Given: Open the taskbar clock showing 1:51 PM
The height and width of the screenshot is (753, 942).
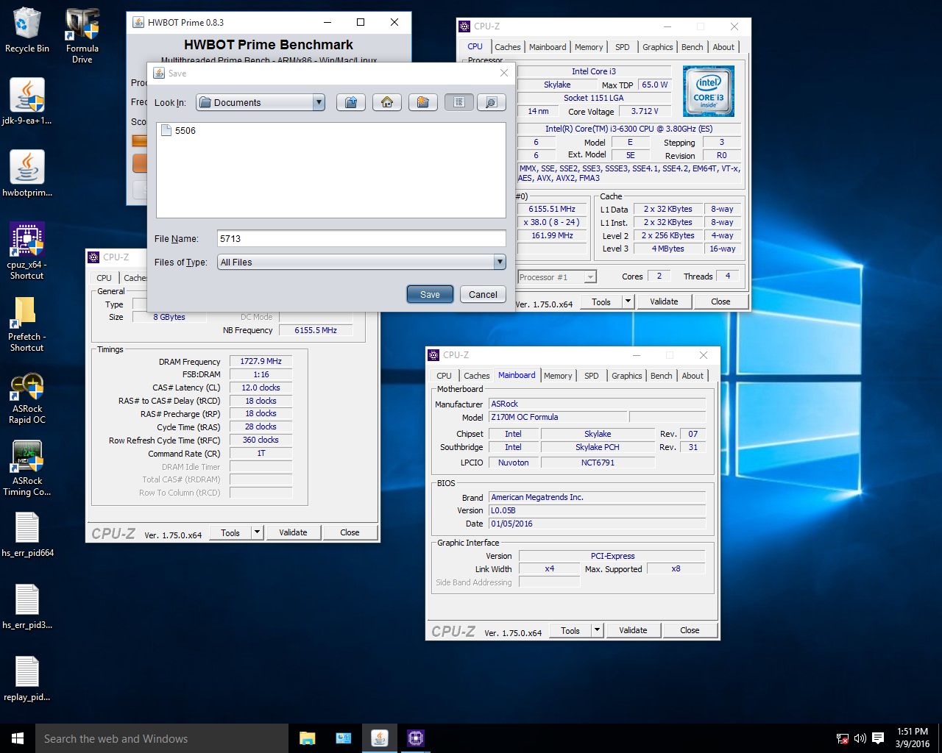Looking at the screenshot, I should (x=913, y=738).
